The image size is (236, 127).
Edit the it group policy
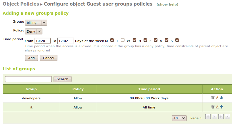pos(217,107)
